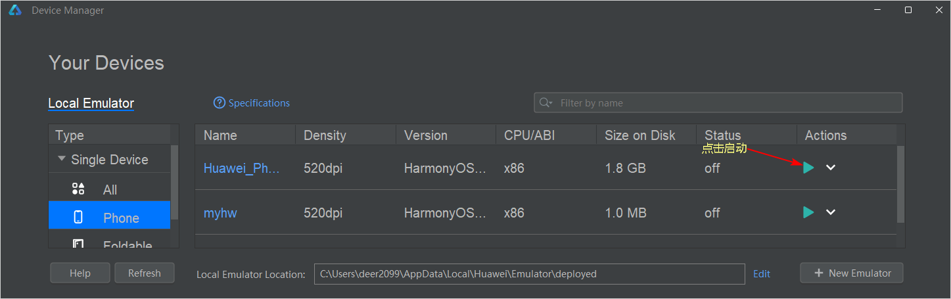Click the Help button
This screenshot has height=299, width=951.
coord(80,273)
